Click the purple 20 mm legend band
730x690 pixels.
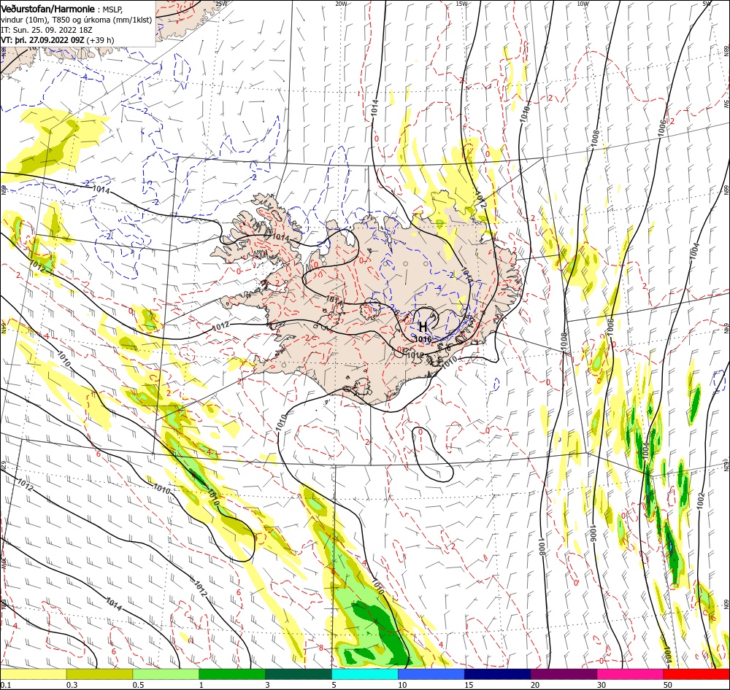click(564, 674)
